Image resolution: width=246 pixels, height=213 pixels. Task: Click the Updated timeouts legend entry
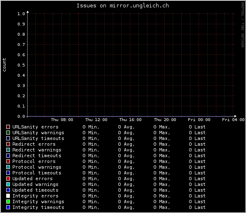[35, 190]
